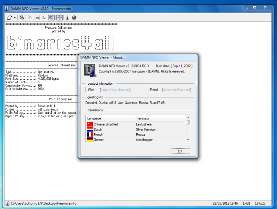The width and height of the screenshot is (277, 209).
Task: Click translator name 'Laofuzihere'
Action: [144, 124]
